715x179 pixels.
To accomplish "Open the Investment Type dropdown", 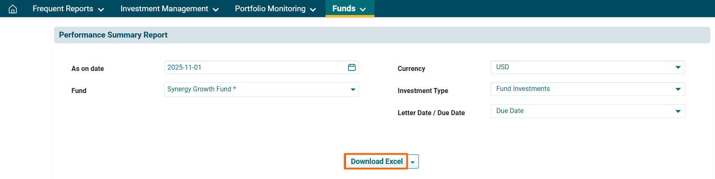I will pos(587,89).
